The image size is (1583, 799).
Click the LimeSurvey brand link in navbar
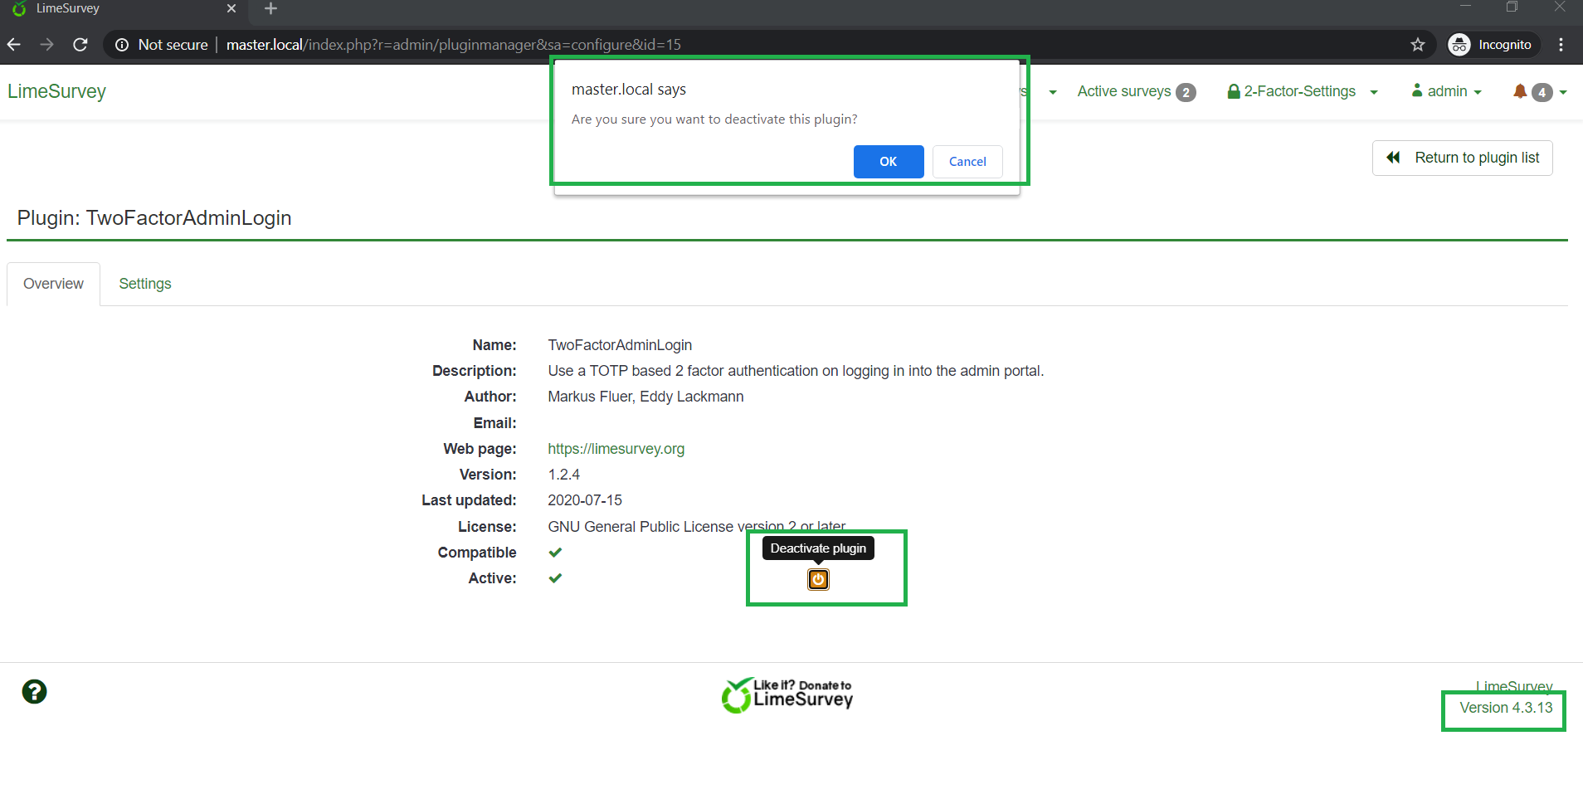pos(57,91)
